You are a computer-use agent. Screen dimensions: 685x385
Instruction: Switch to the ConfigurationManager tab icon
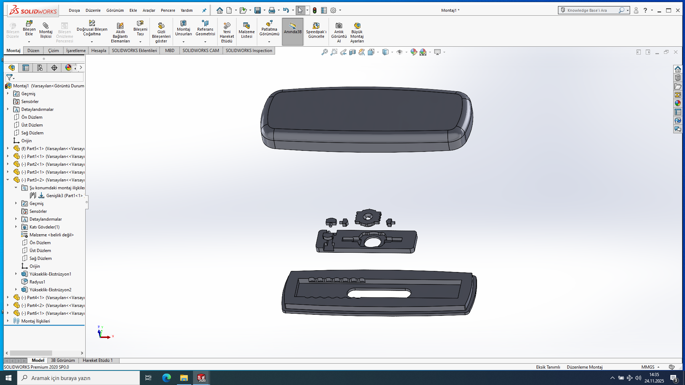pos(40,68)
